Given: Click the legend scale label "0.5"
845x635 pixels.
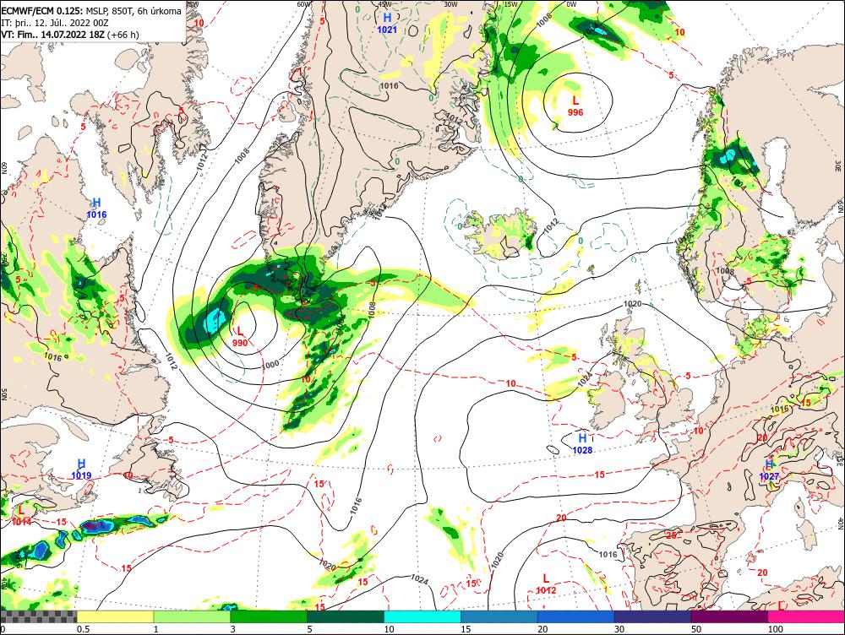Looking at the screenshot, I should 83,629.
